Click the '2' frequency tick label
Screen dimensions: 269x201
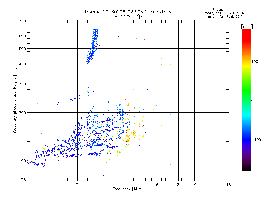(x=77, y=185)
